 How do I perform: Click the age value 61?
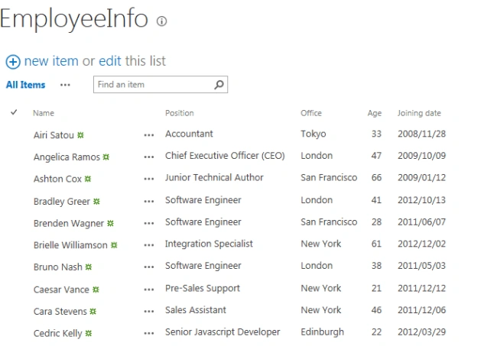(x=376, y=244)
